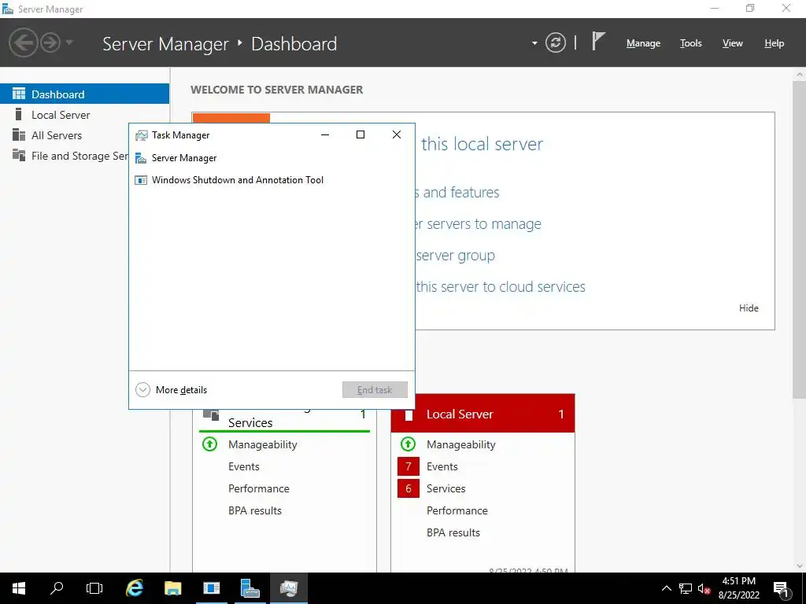Screen dimensions: 806x604
Task: Click the green status icon in File and Storage Services
Action: 209,444
